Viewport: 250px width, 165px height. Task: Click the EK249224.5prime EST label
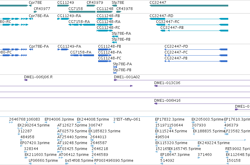[214, 143]
